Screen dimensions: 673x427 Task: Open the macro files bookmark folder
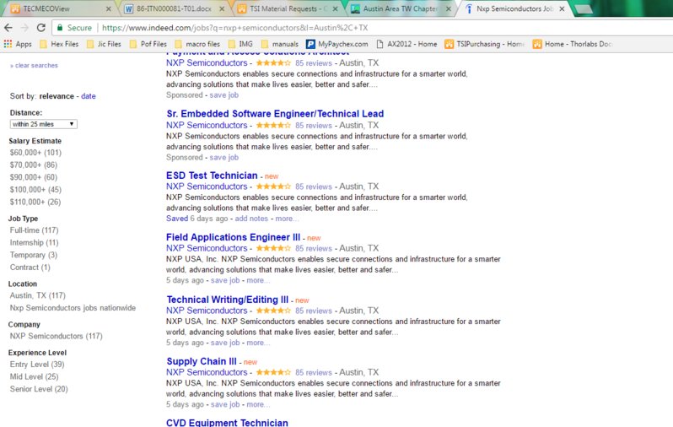197,44
